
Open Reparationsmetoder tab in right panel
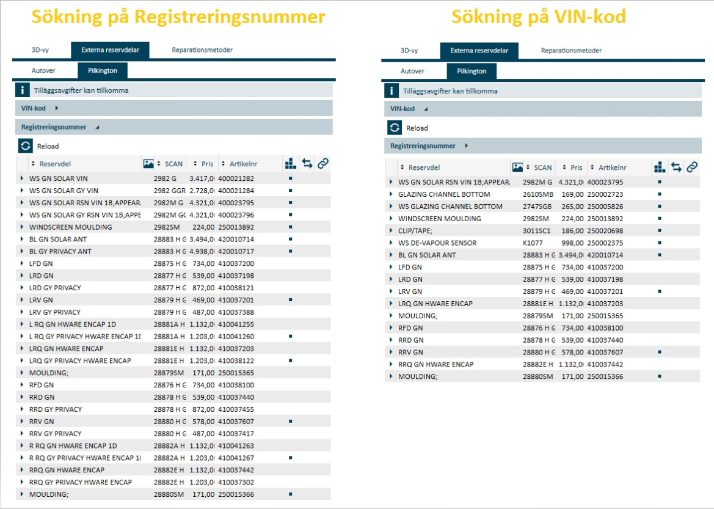click(x=571, y=50)
